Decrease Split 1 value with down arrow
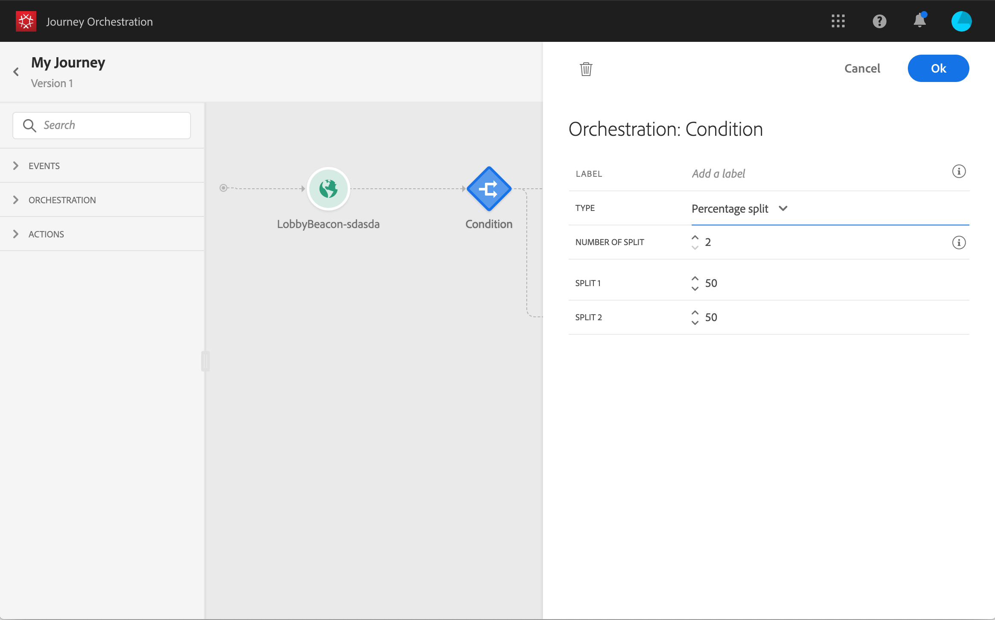The width and height of the screenshot is (995, 620). coord(695,289)
